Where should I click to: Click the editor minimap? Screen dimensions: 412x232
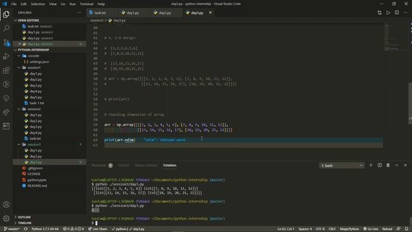395,37
